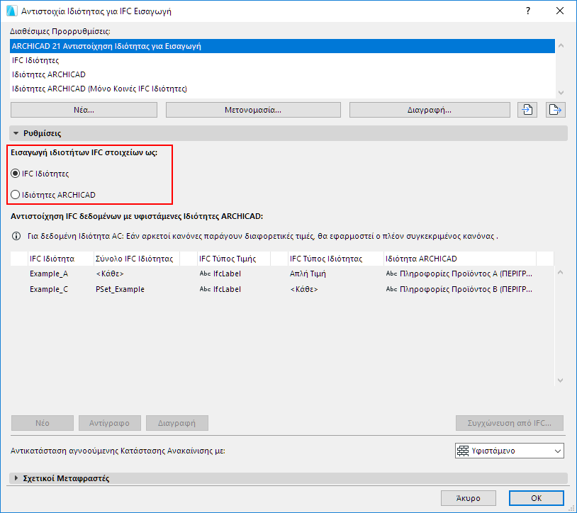Viewport: 577px width, 513px height.
Task: Click the Διαγραφή... preset button
Action: [430, 110]
